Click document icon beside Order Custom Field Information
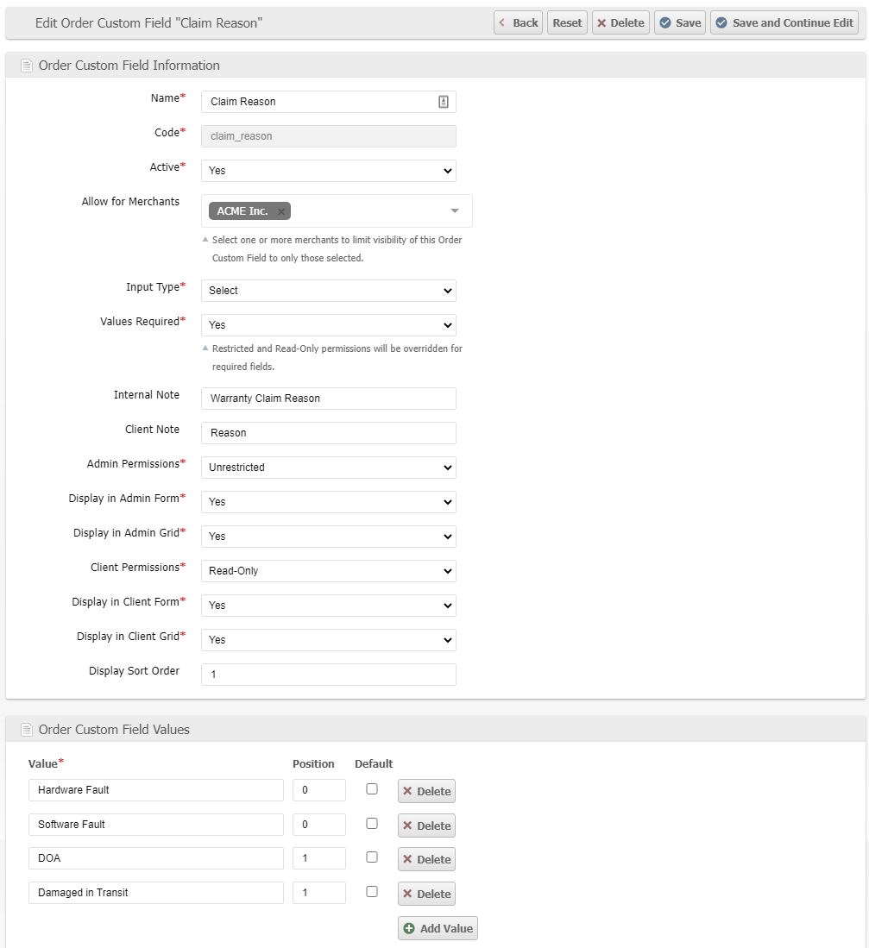Image resolution: width=869 pixels, height=948 pixels. [x=25, y=65]
